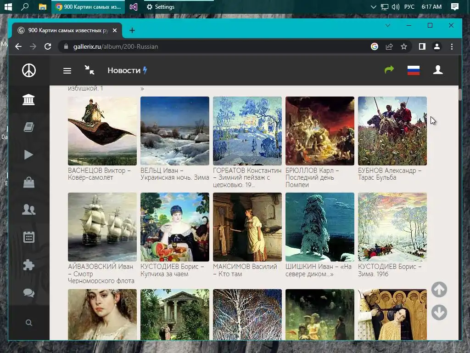Click the green share arrow icon

click(x=389, y=70)
